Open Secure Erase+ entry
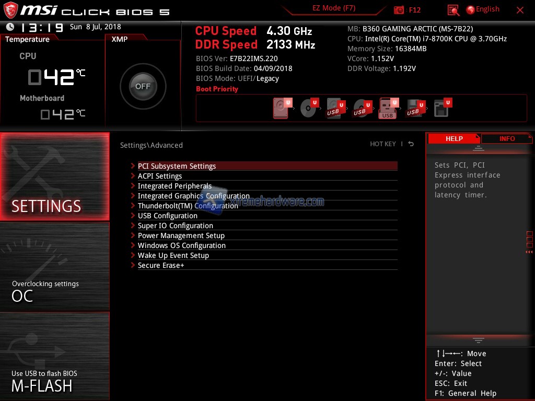 [161, 265]
